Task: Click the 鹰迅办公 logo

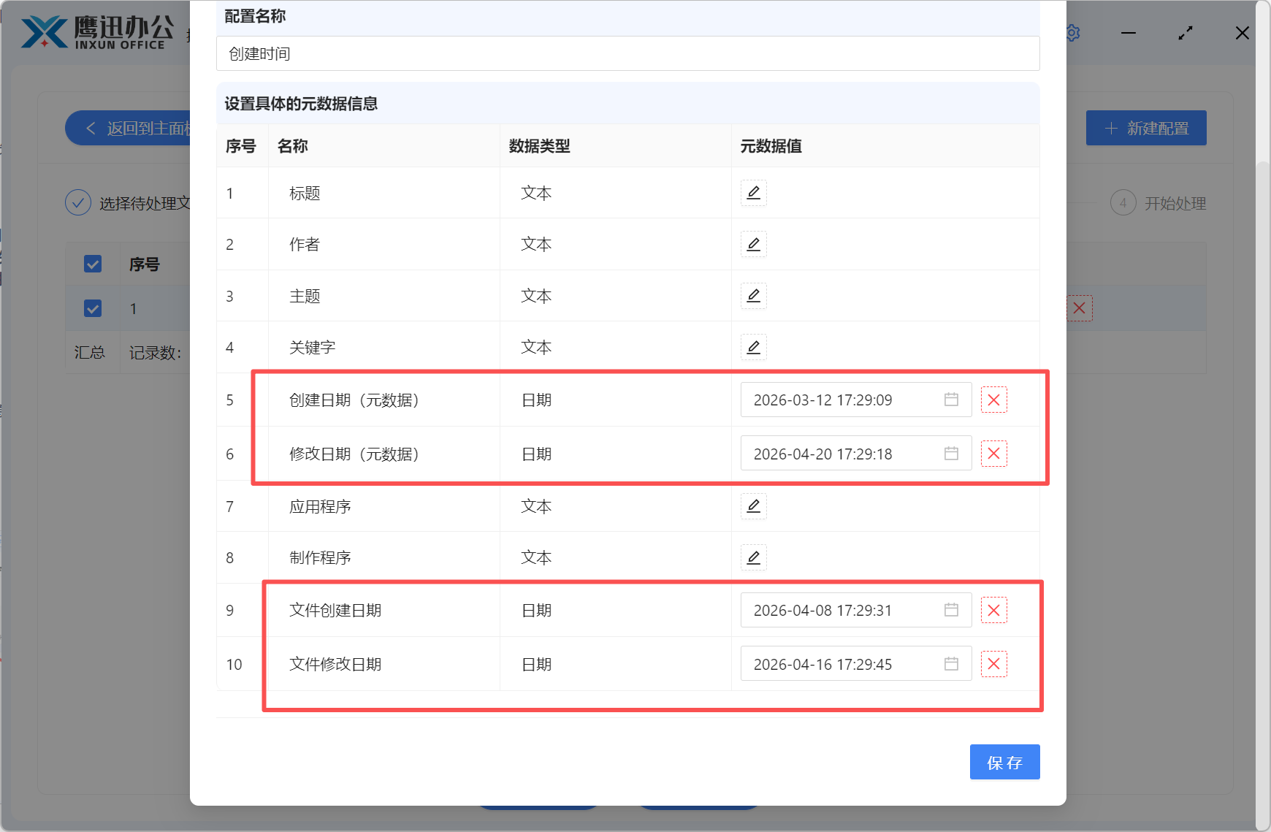Action: point(95,31)
